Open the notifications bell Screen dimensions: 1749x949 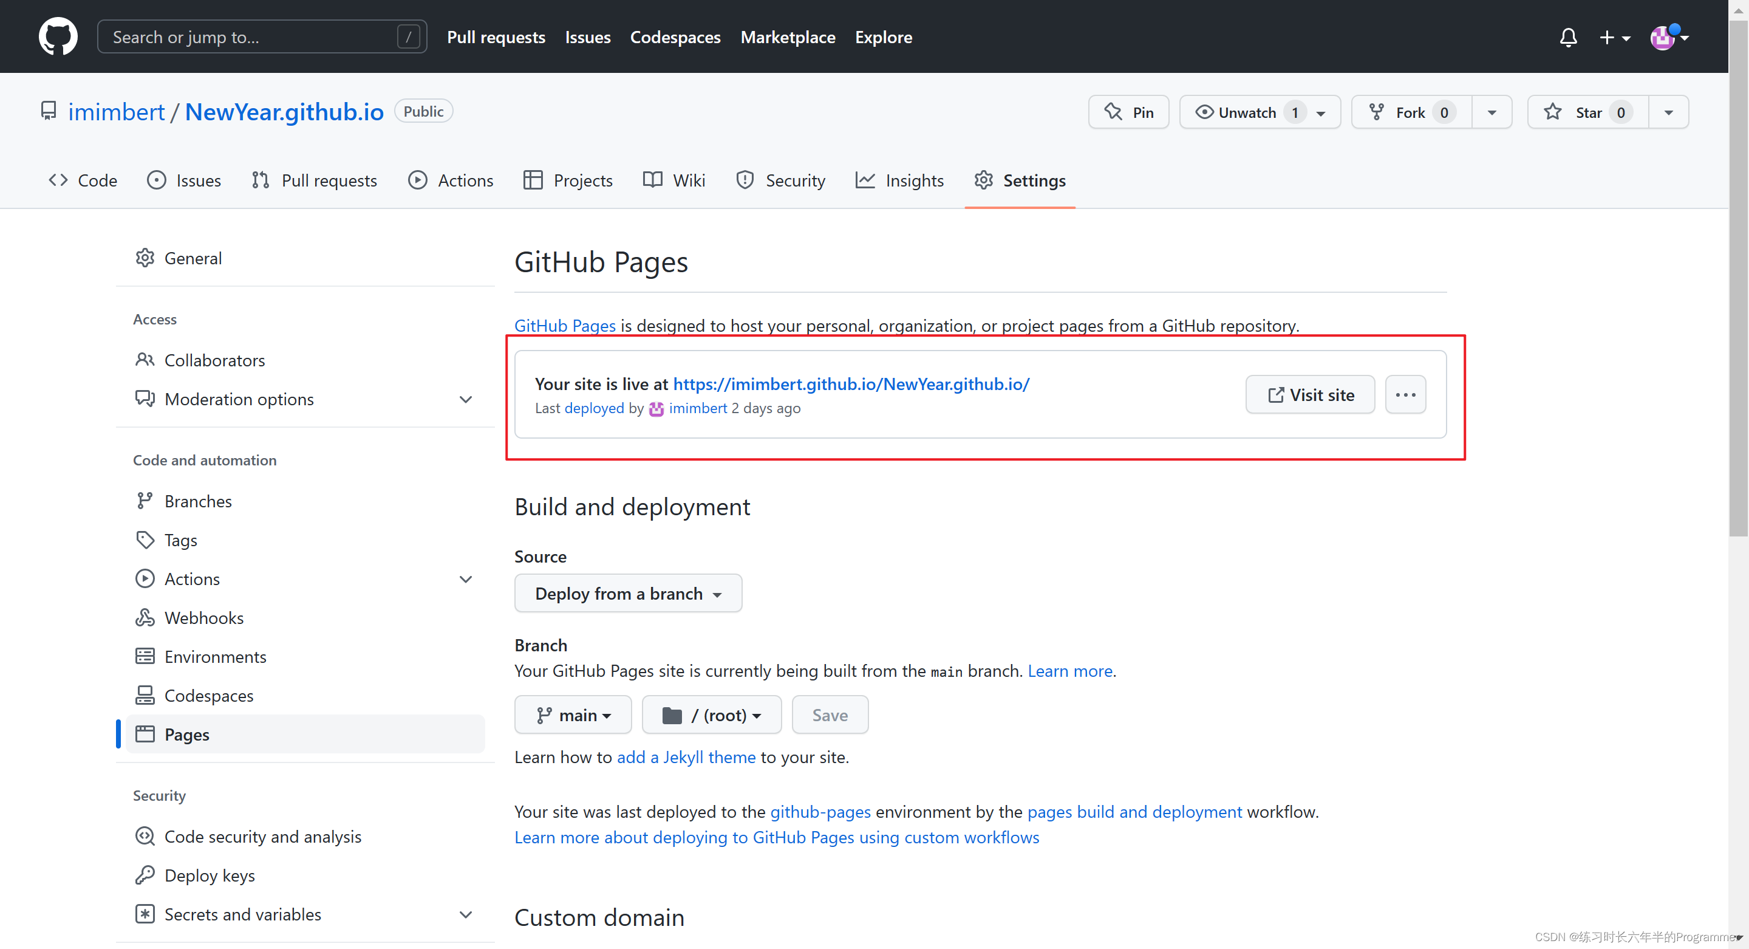pos(1567,37)
